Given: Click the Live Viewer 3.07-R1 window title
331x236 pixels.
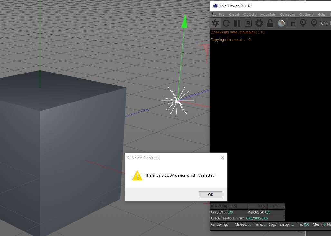Looking at the screenshot, I should point(236,6).
